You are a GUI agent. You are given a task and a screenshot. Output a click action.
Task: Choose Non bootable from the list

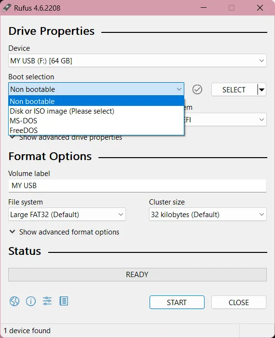click(x=96, y=101)
